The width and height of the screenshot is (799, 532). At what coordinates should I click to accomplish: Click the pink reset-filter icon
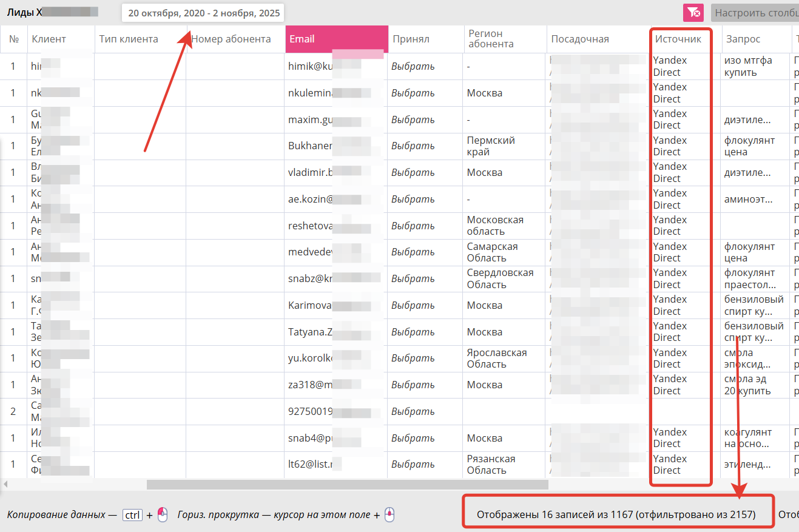692,12
